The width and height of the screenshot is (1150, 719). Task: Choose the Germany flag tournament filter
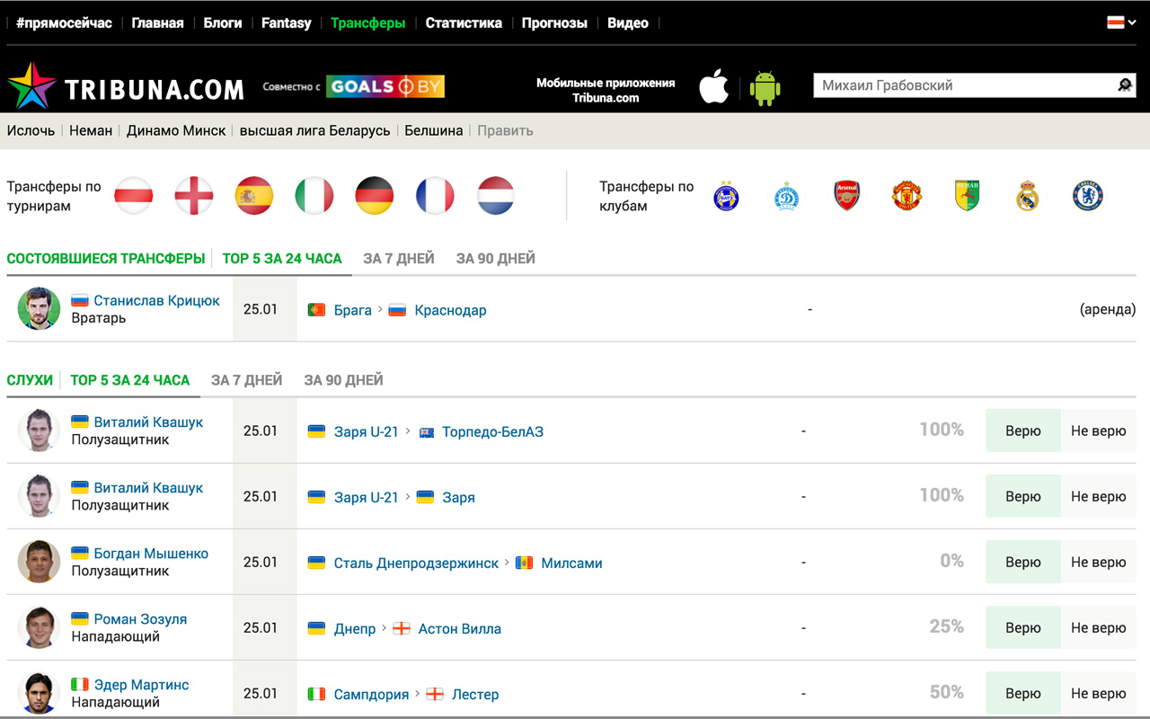(375, 196)
